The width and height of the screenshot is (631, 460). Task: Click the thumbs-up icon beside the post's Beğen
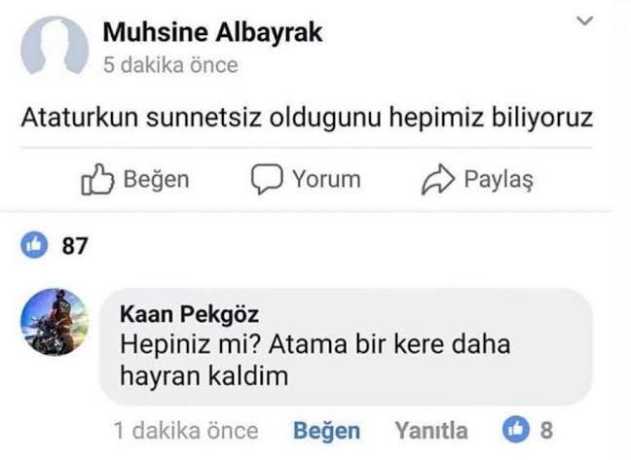pos(96,180)
